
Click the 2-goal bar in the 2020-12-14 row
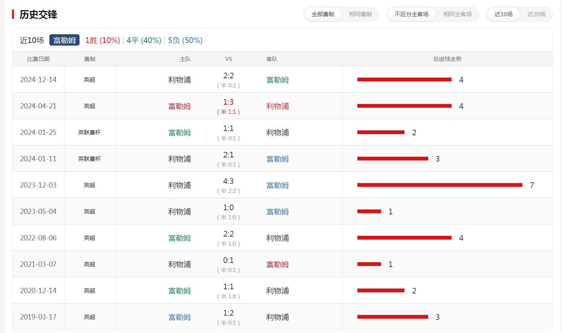(x=381, y=290)
